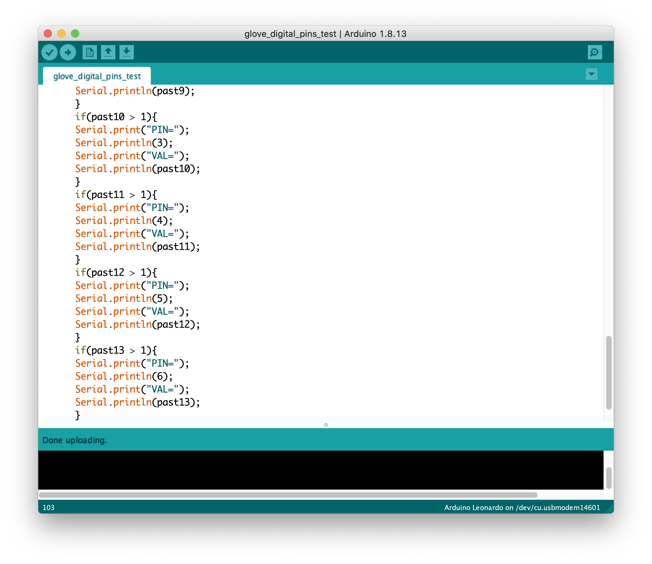Click the line number 103 in status bar
This screenshot has width=652, height=564.
click(48, 507)
